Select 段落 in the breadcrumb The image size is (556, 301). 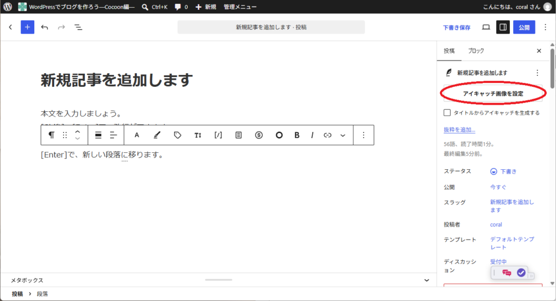[x=42, y=293]
